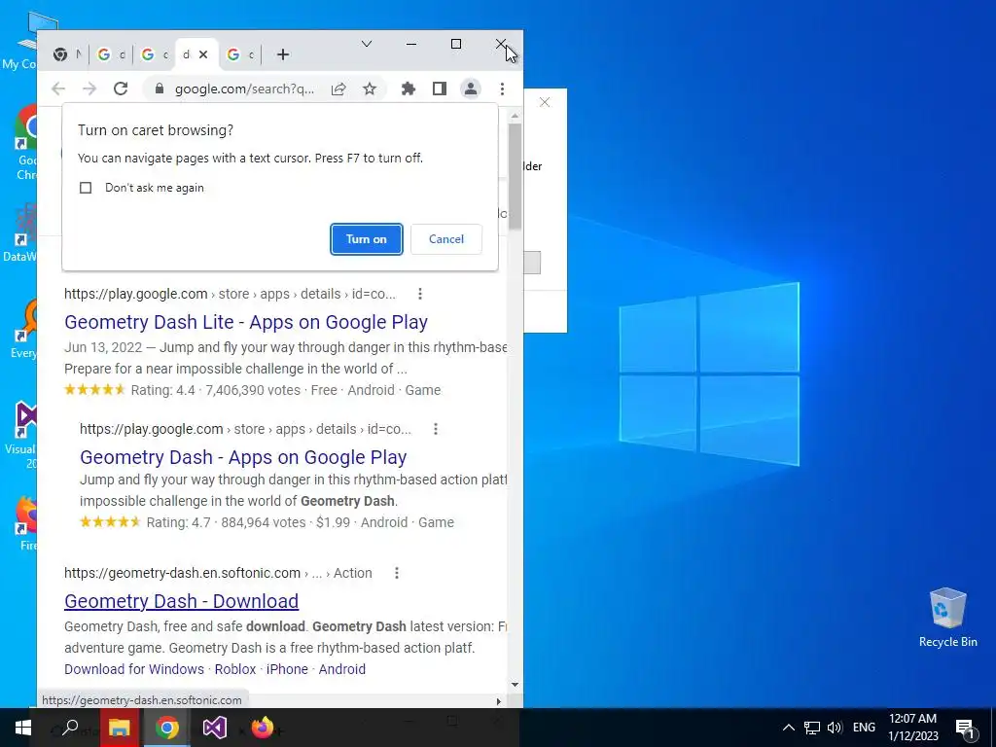The width and height of the screenshot is (996, 747).
Task: Click Download for Windows sitelink
Action: point(134,669)
